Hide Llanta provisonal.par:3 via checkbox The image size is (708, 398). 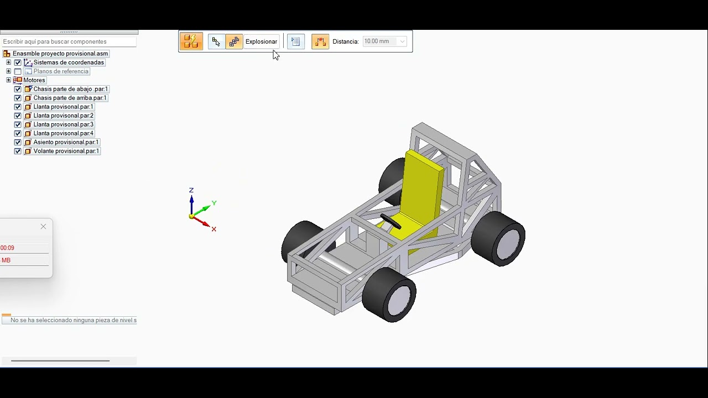(x=18, y=124)
